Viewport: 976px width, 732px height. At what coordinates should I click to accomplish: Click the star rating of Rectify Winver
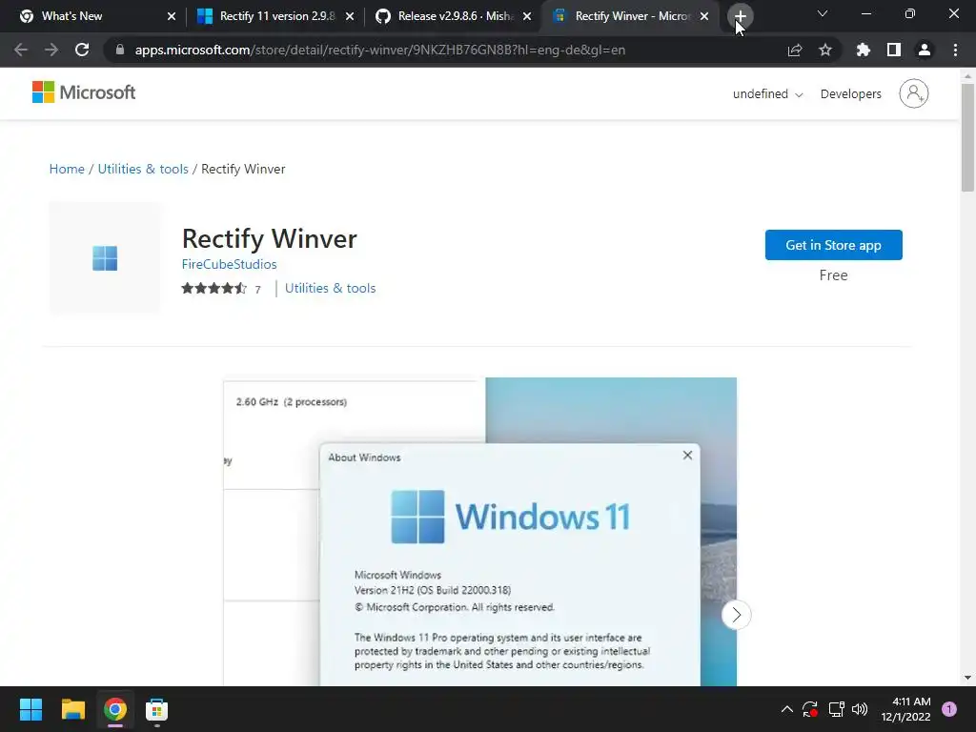[214, 288]
